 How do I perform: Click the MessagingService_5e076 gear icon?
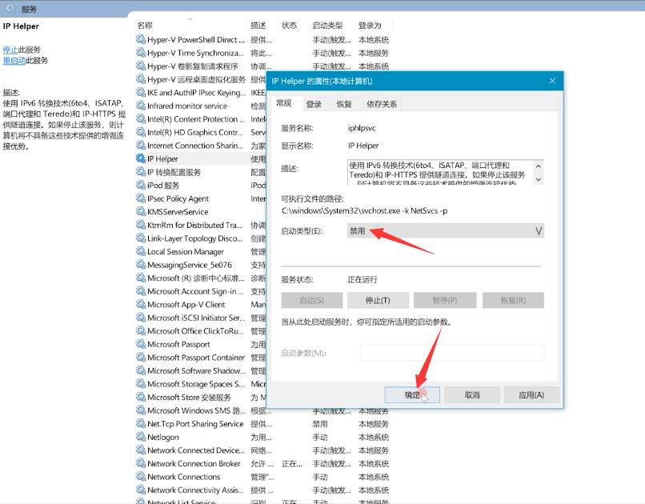coord(141,265)
